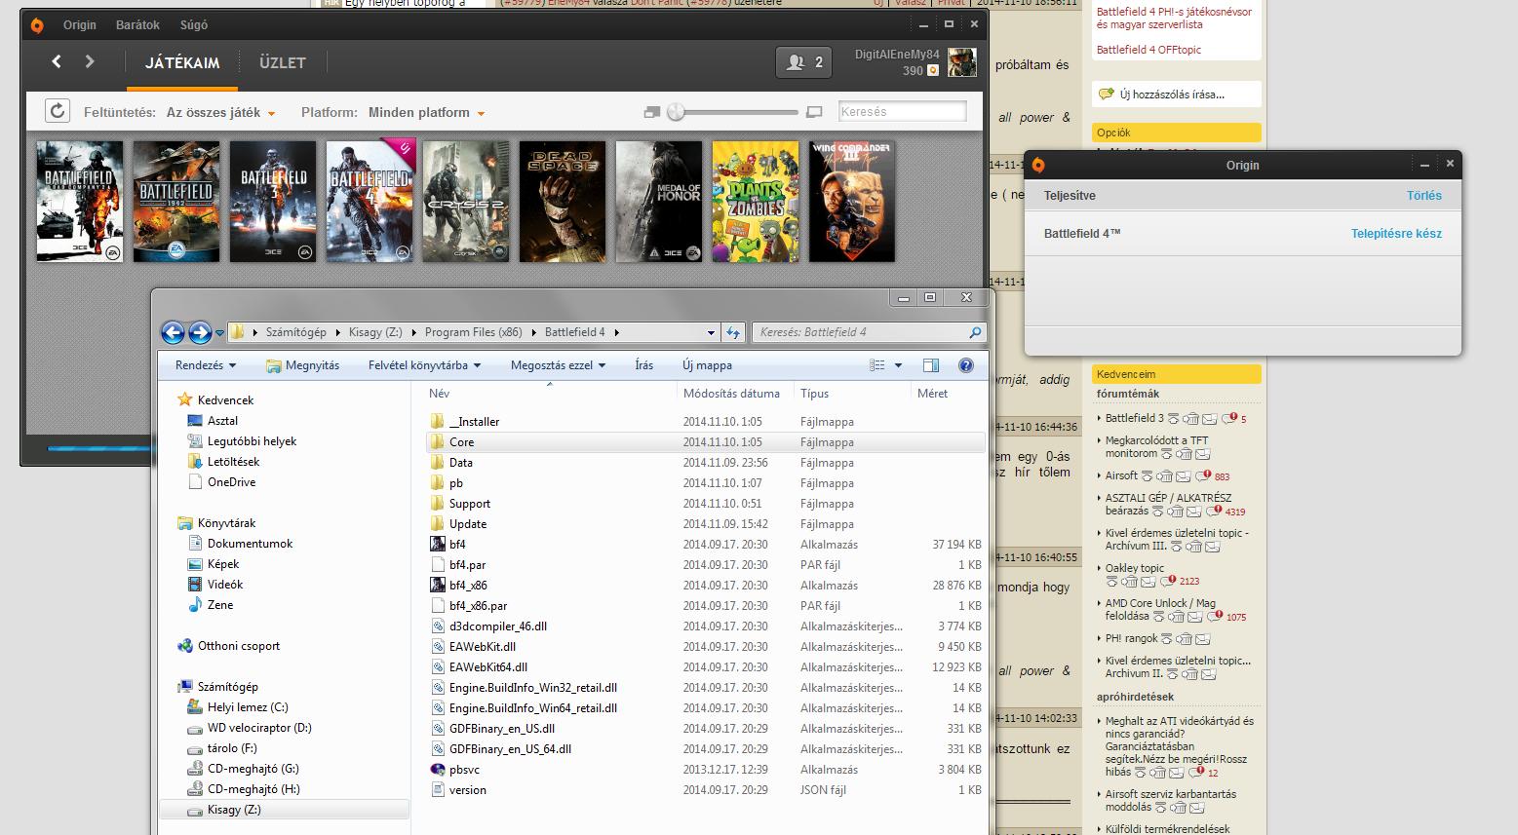Select the EAWebKit.dll file
This screenshot has width=1518, height=835.
(x=482, y=647)
